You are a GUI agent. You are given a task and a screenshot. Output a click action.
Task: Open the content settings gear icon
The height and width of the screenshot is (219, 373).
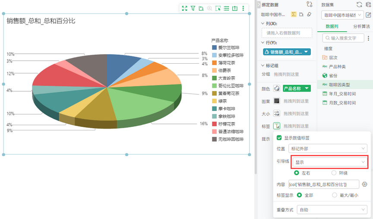[x=365, y=184]
